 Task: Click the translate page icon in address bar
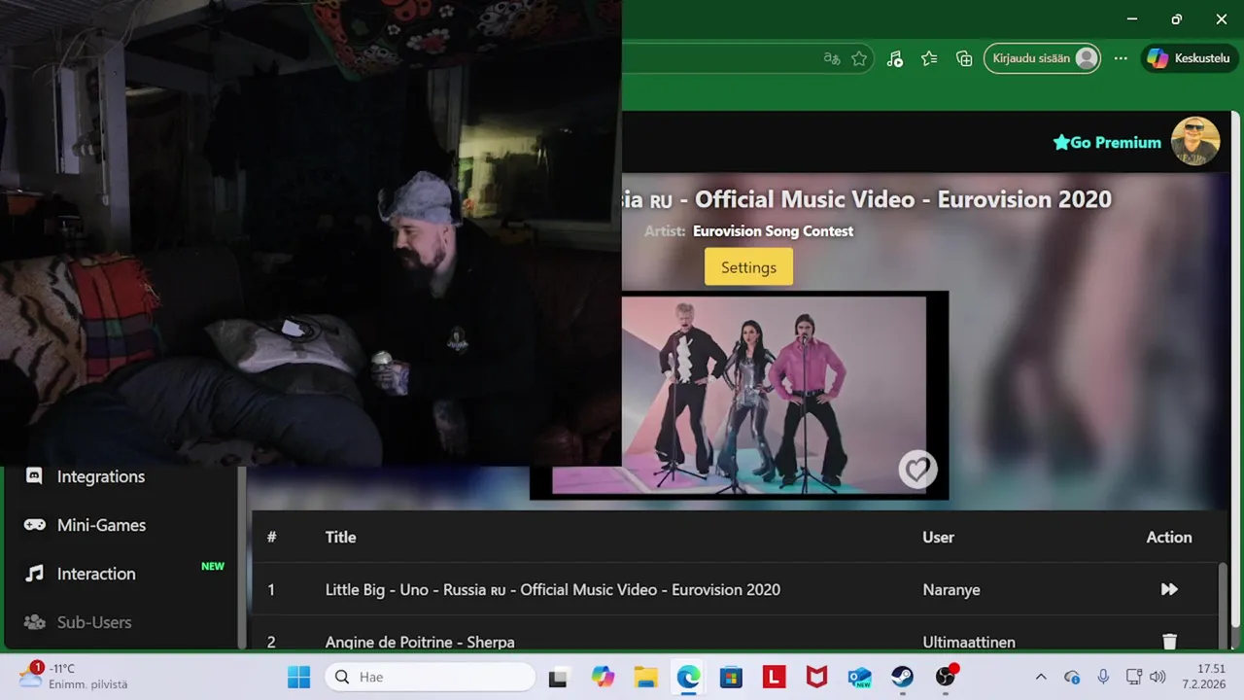tap(831, 58)
